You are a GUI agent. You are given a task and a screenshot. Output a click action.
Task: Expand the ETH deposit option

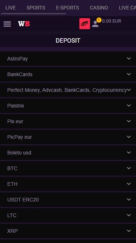click(x=68, y=184)
